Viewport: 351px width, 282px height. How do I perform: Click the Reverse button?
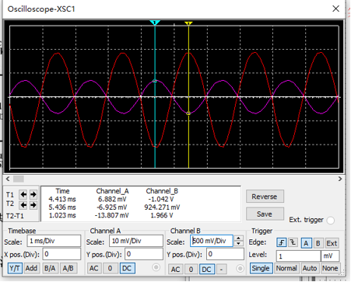click(265, 197)
